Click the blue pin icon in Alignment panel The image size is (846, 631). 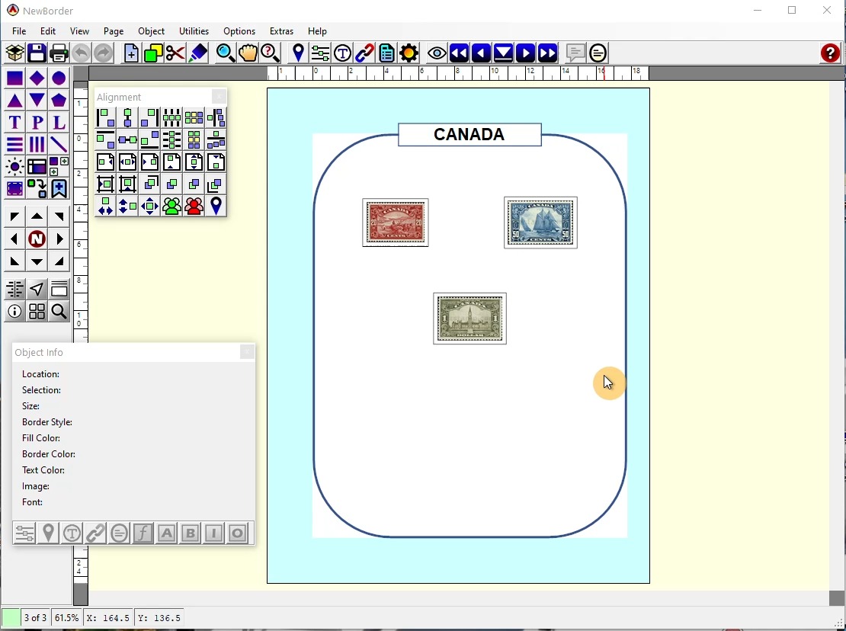coord(216,206)
